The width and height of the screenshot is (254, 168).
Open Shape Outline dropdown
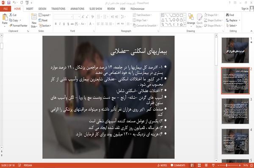pyautogui.click(x=213, y=20)
